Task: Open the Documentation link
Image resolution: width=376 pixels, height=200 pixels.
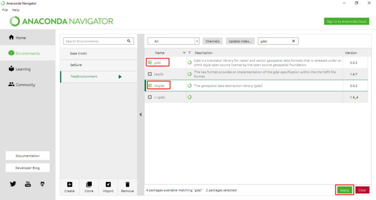Action: click(28, 156)
